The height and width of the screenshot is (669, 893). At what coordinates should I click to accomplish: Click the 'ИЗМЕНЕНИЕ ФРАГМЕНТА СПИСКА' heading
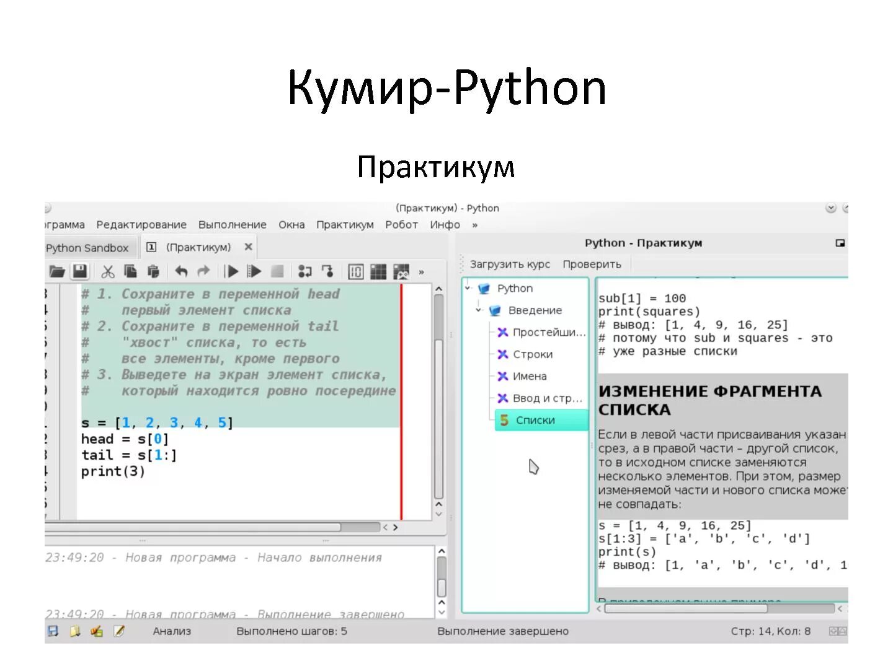coord(710,400)
